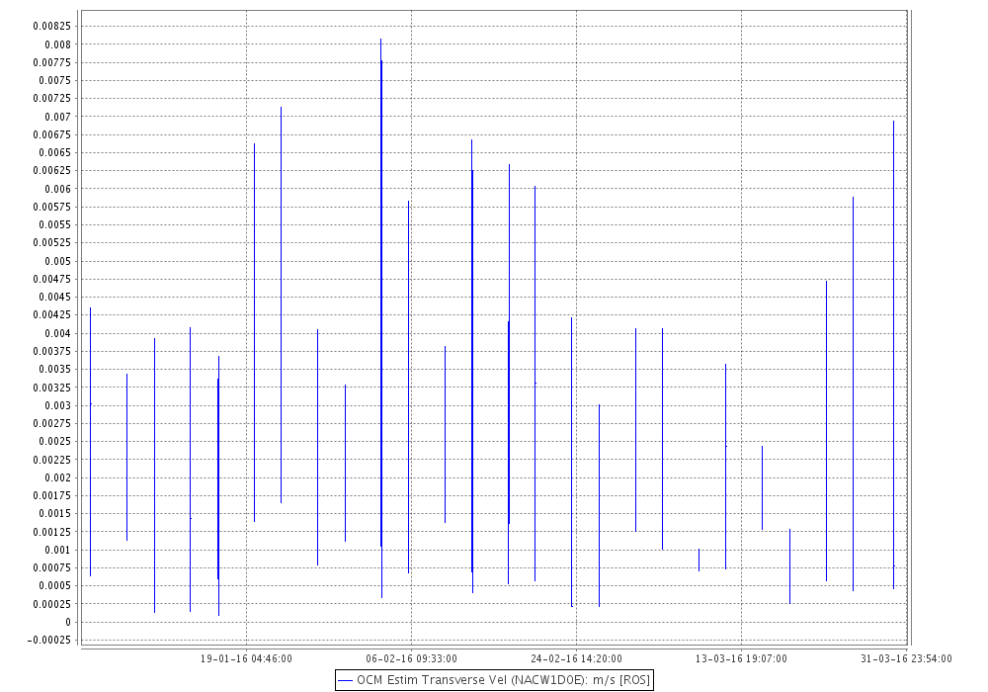This screenshot has width=988, height=692.
Task: Click the y-axis value 0.0025
Action: 55,441
